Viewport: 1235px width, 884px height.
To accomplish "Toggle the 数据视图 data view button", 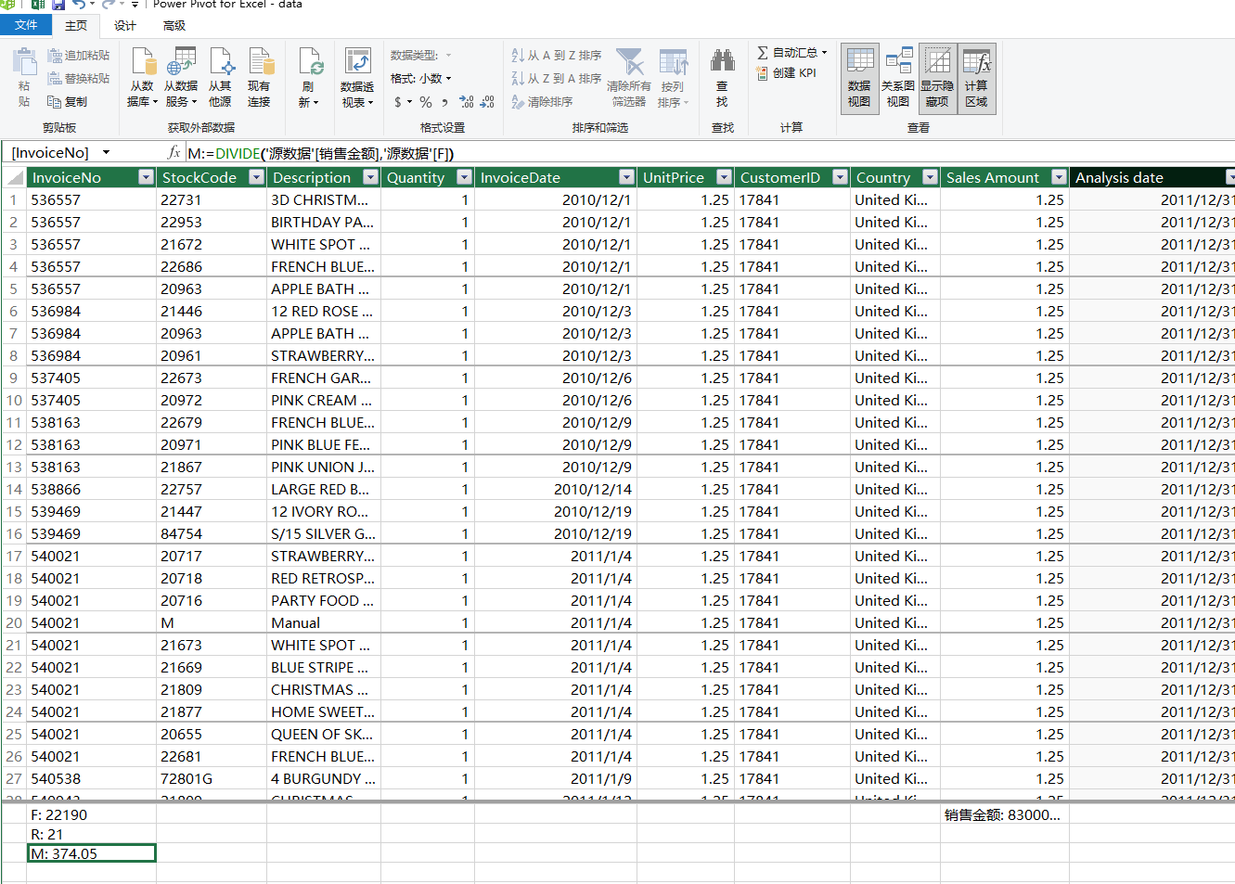I will pos(859,79).
